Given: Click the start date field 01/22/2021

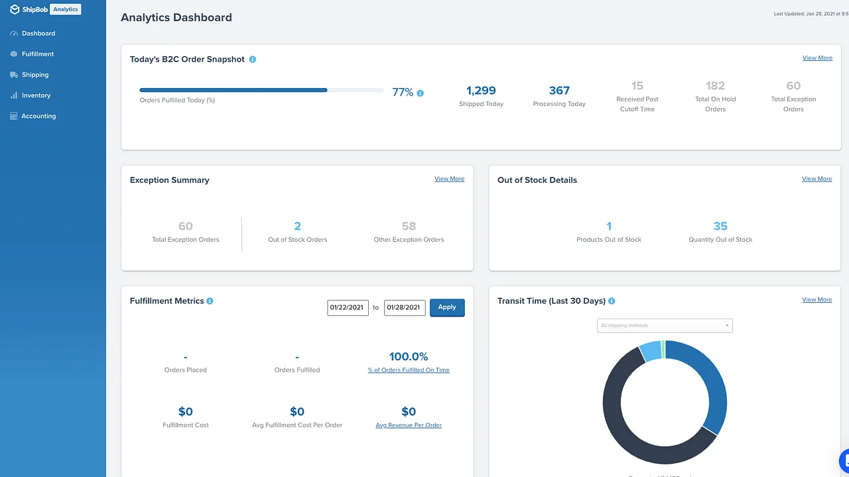Looking at the screenshot, I should (348, 307).
